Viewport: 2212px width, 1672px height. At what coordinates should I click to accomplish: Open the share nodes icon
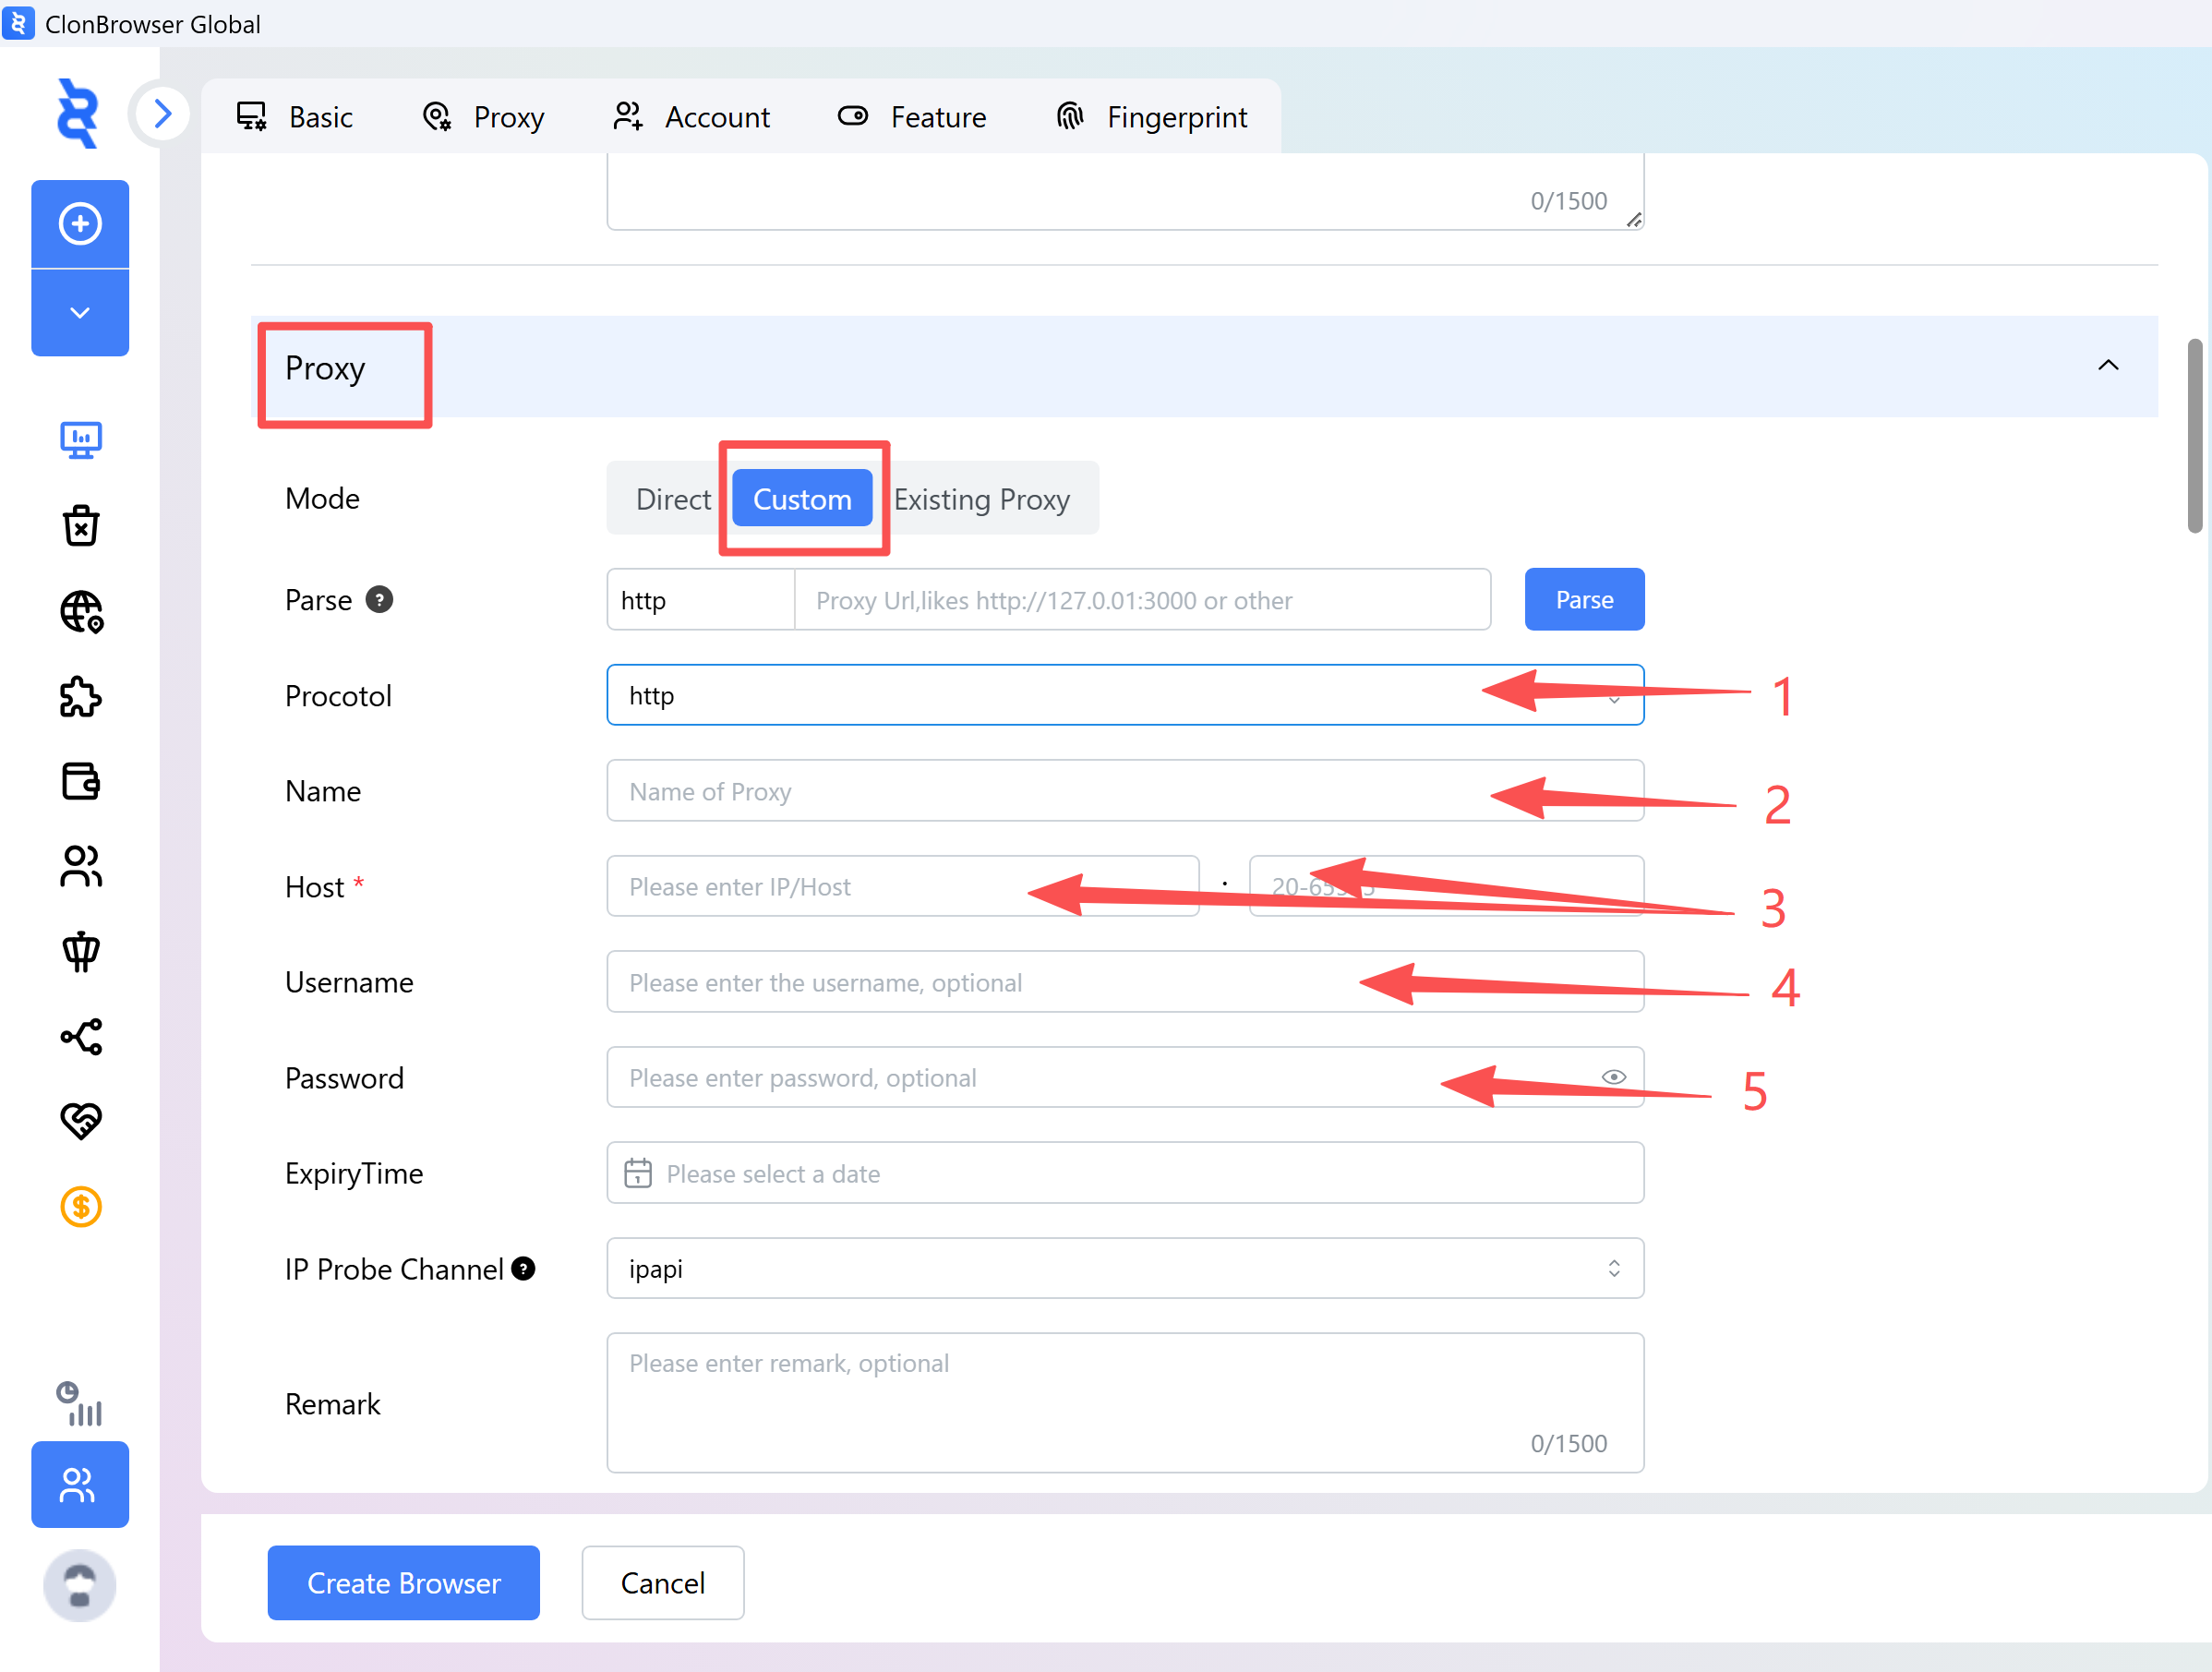[x=81, y=1036]
